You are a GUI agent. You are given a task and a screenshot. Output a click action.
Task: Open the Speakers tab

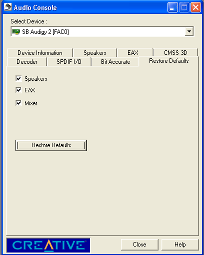click(95, 53)
